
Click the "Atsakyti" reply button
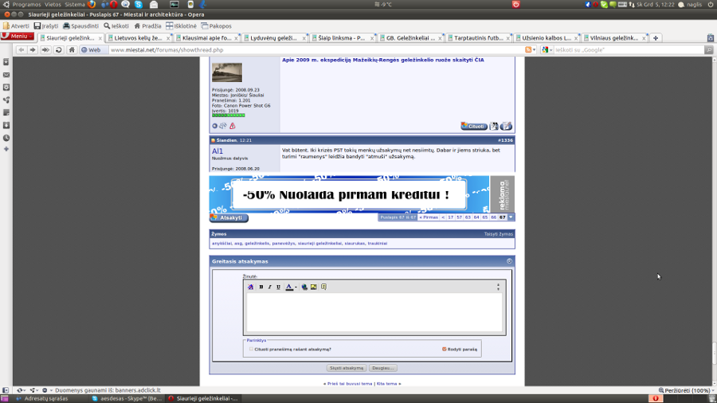point(229,217)
